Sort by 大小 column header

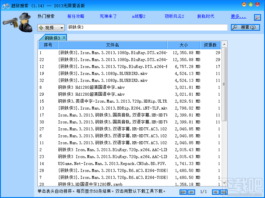pos(184,45)
